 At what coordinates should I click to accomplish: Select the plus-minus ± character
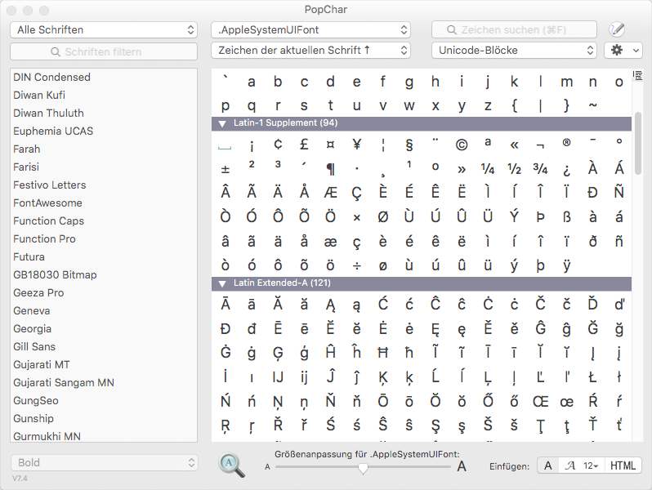click(226, 170)
